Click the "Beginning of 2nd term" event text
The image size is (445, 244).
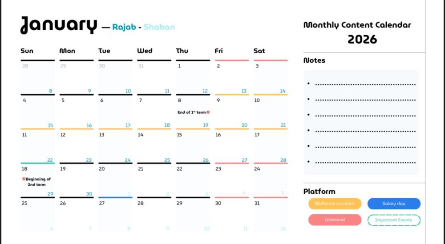tap(38, 182)
